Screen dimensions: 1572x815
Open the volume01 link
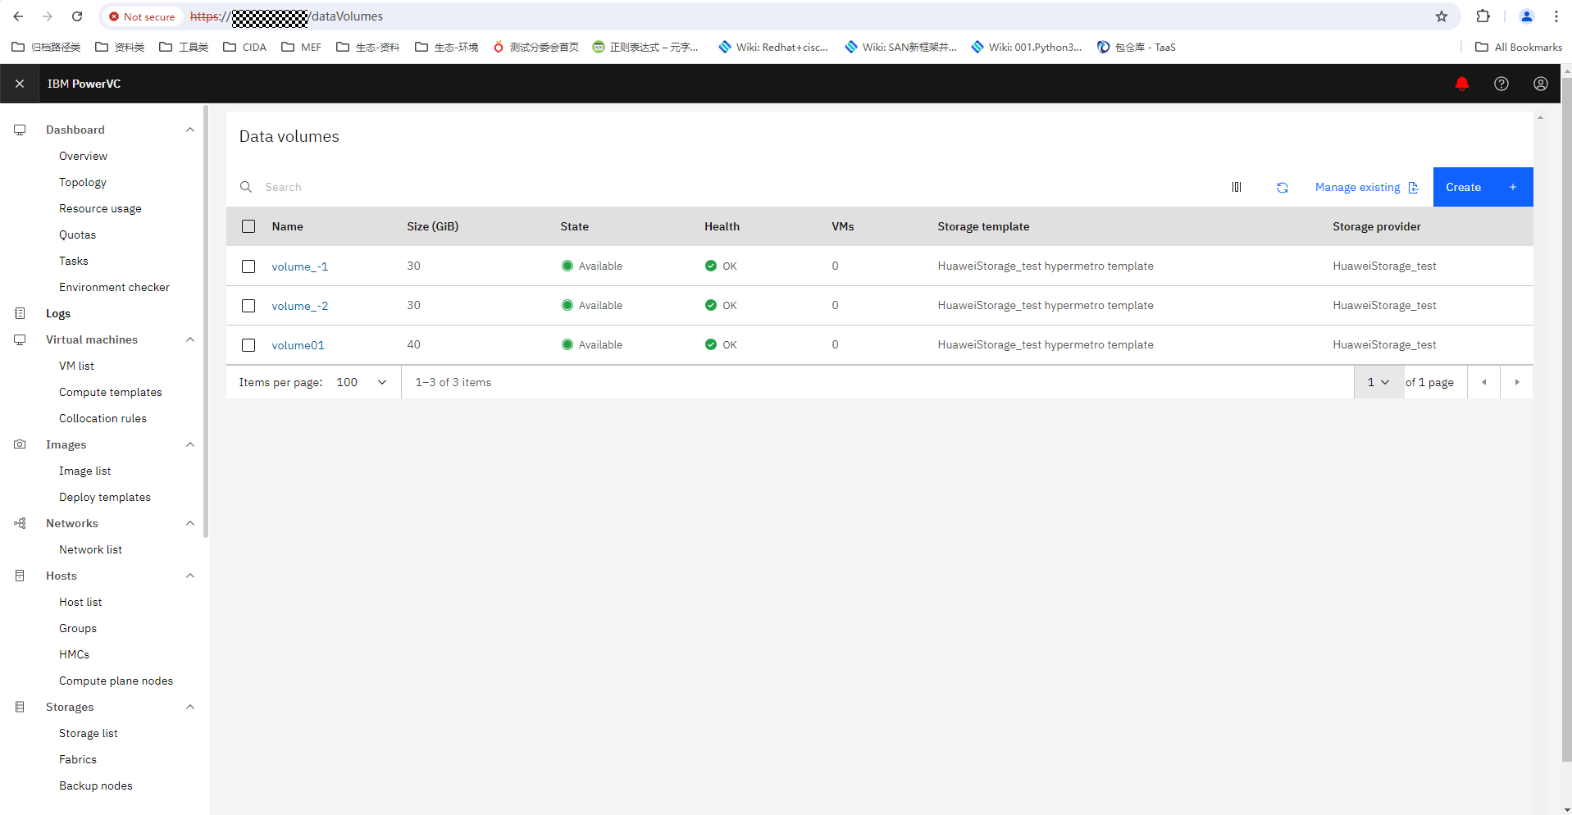point(298,345)
